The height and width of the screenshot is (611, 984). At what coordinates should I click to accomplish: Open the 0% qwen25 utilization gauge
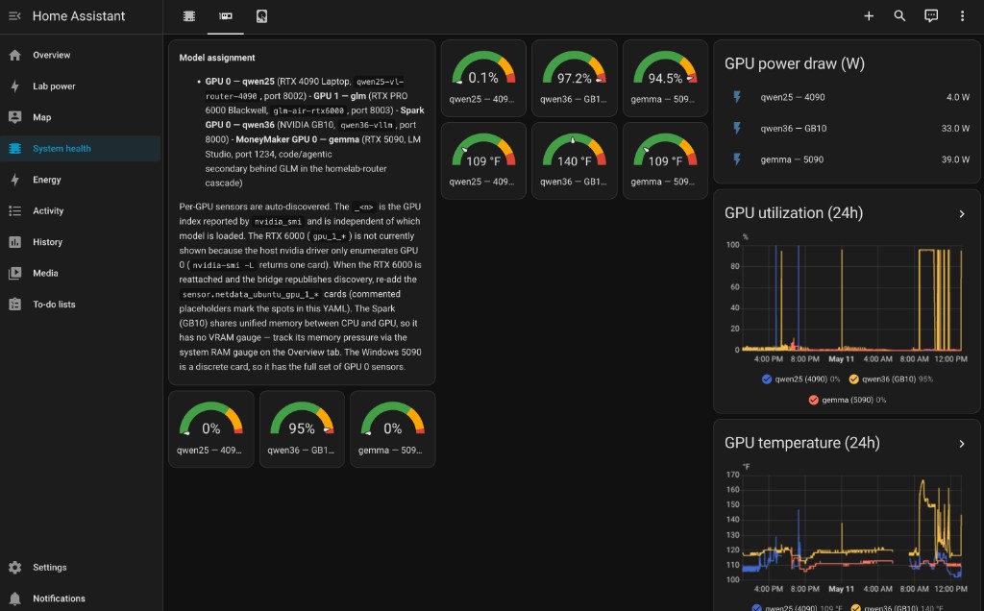point(210,429)
